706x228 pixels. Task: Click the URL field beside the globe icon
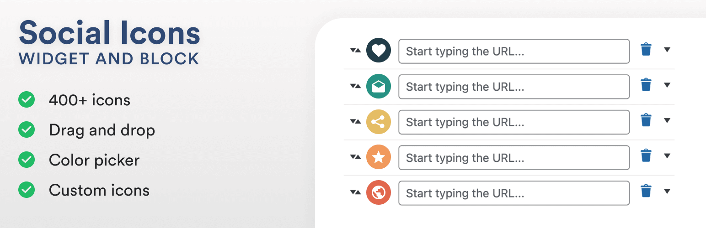tap(514, 193)
